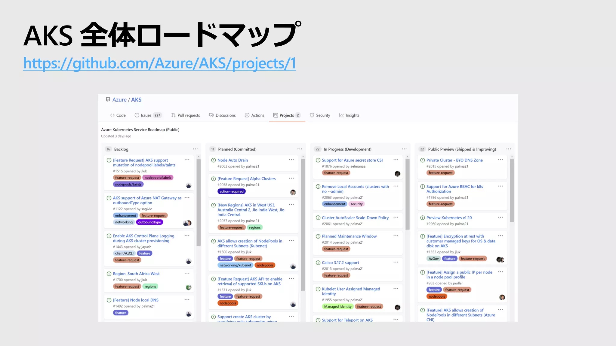The image size is (616, 346).
Task: Open the Preview Kubernetes v1.20 card menu
Action: click(x=500, y=217)
